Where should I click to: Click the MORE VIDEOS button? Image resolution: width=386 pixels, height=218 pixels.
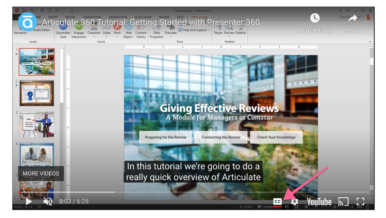[x=41, y=174]
